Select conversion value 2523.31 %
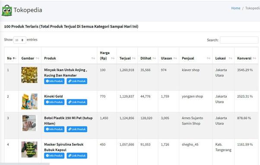 245,96
